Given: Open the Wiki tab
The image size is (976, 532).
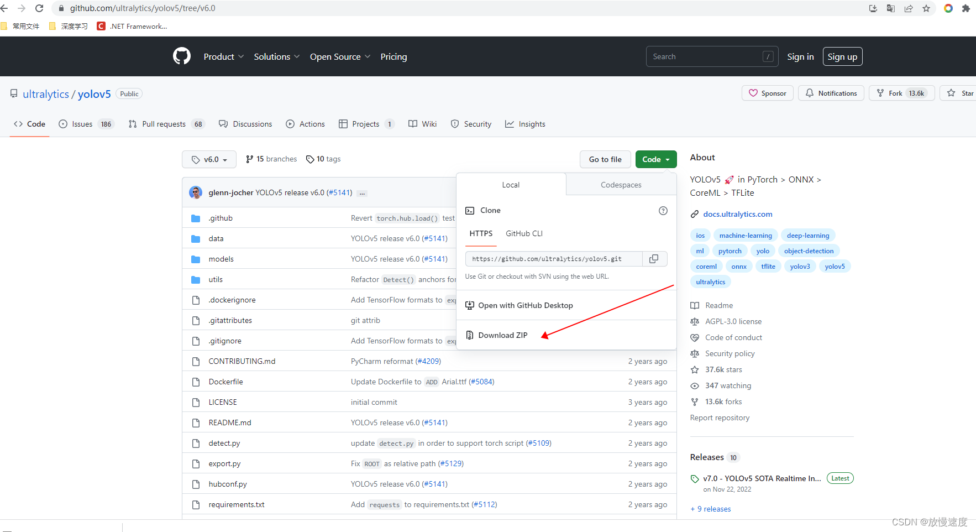Looking at the screenshot, I should (422, 124).
